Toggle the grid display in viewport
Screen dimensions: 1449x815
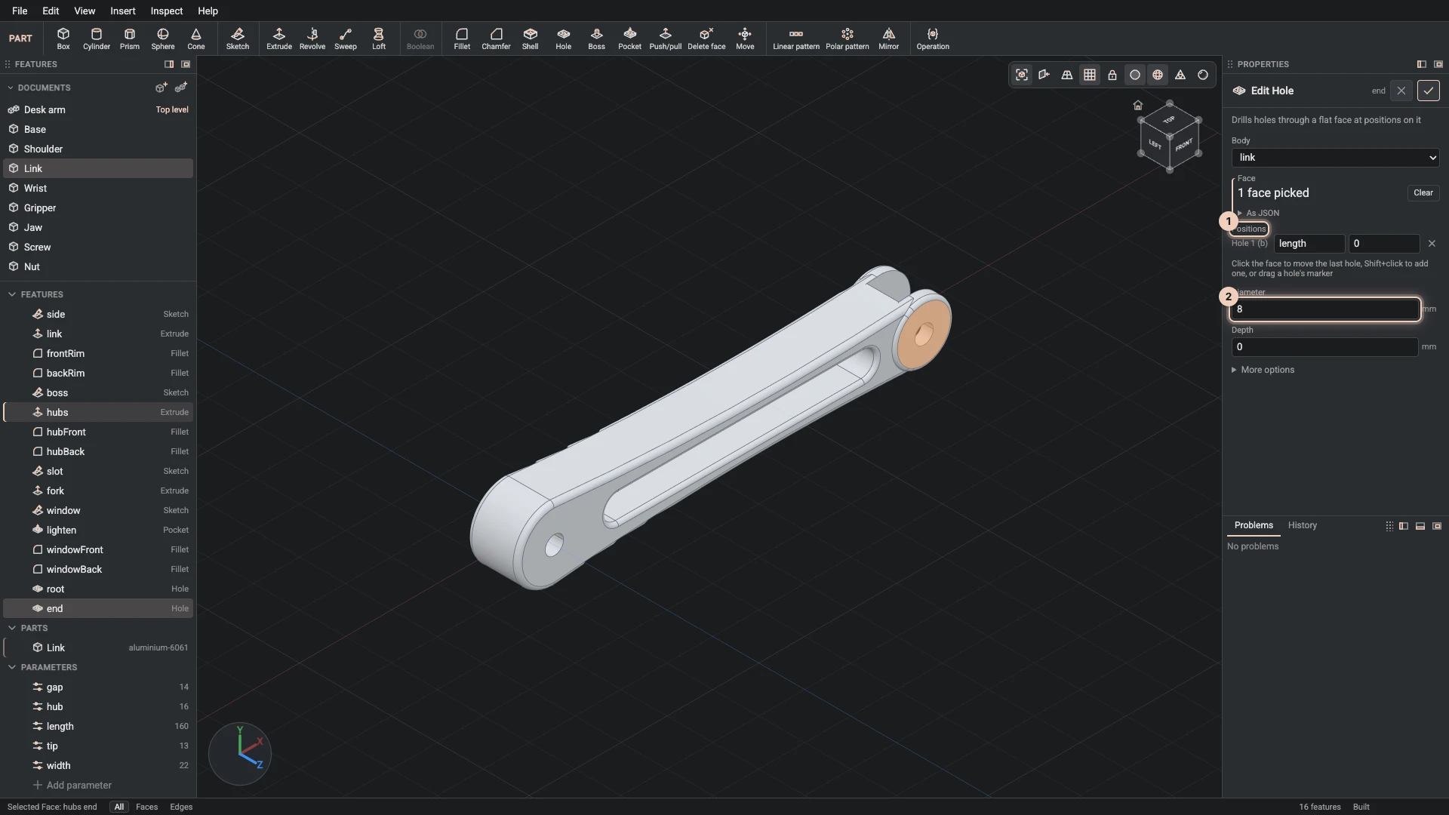(x=1090, y=75)
